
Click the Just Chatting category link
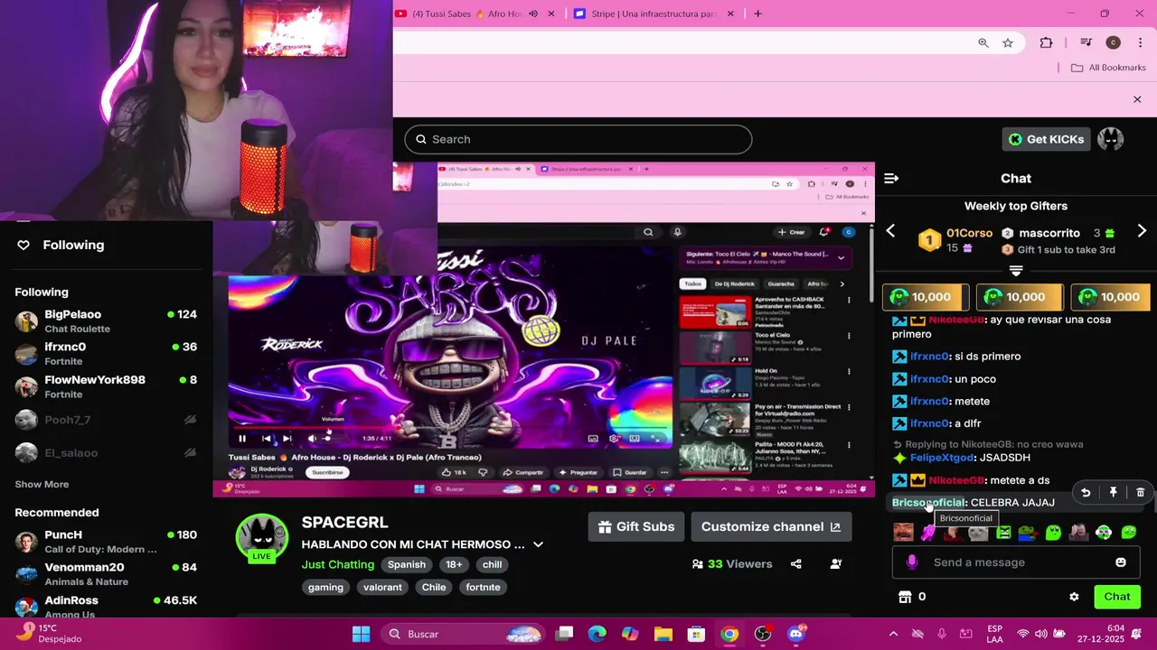tap(338, 564)
